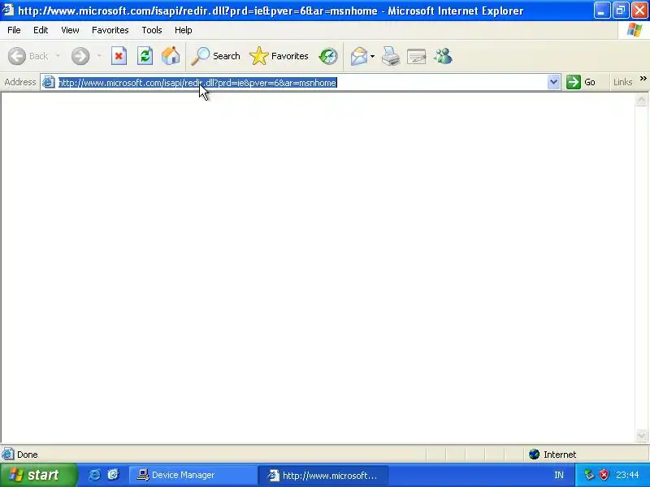Open the Forward history dropdown arrow
Screen dimensions: 650x487
[x=99, y=56]
